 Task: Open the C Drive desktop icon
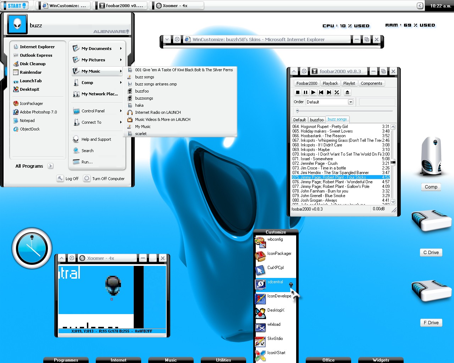tap(431, 221)
